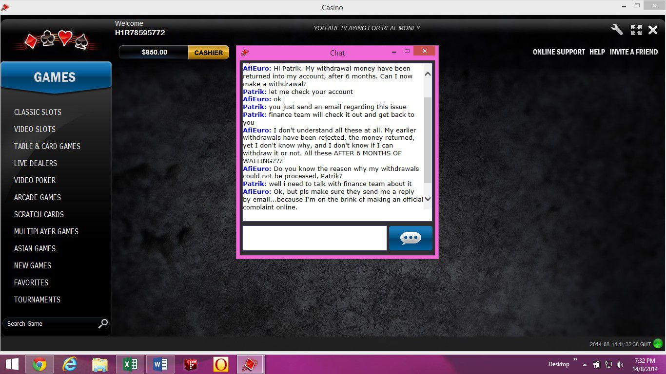Click the chat scrollbar thumb
The width and height of the screenshot is (666, 374).
click(x=428, y=140)
